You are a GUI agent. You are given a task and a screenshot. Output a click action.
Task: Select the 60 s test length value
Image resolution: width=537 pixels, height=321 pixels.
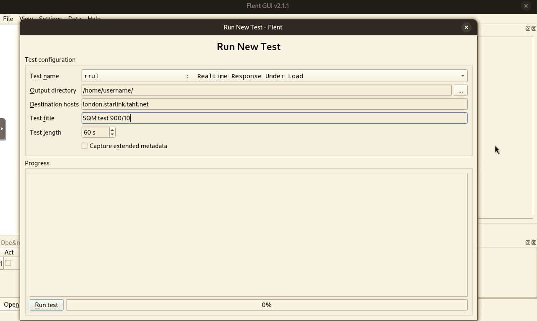[95, 132]
